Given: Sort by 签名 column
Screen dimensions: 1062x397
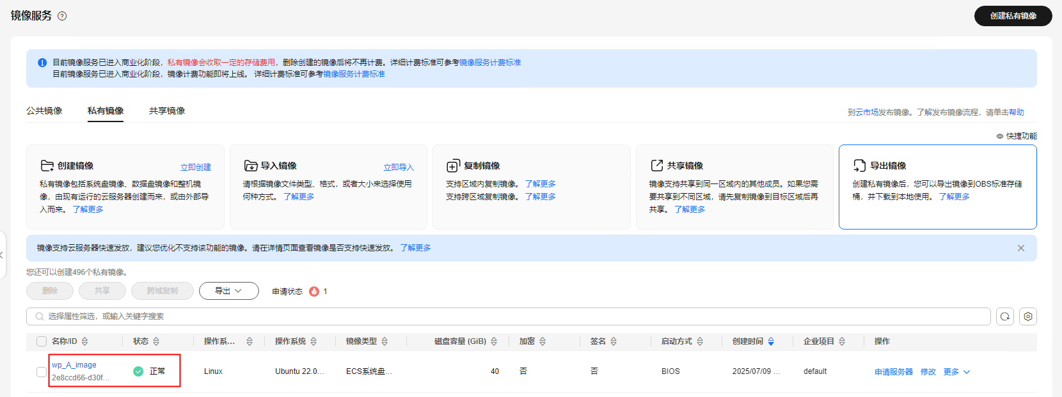Looking at the screenshot, I should pos(614,341).
